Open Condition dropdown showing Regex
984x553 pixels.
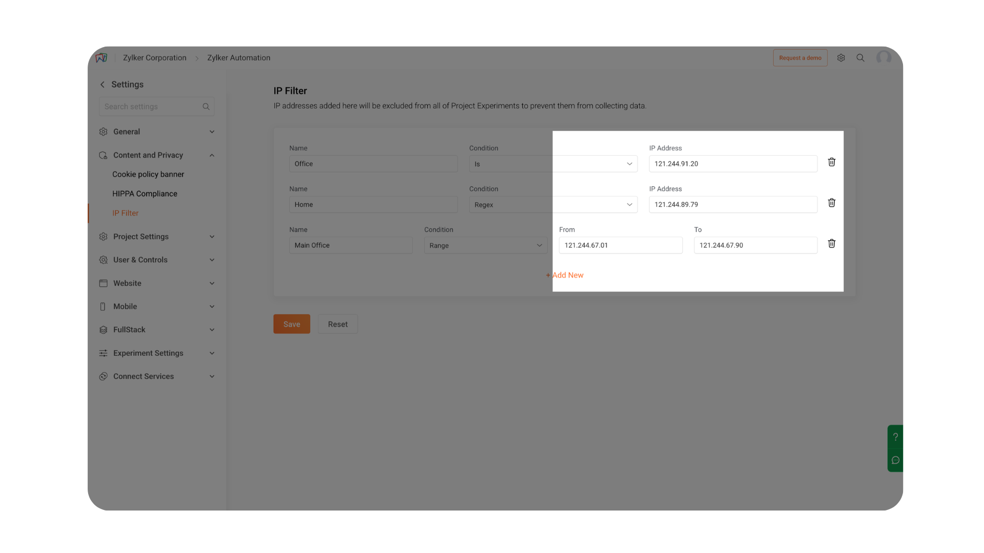552,205
